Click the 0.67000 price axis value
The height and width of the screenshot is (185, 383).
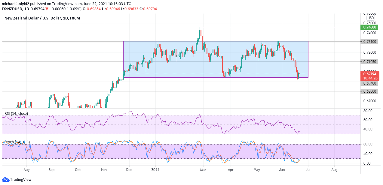[x=369, y=101]
